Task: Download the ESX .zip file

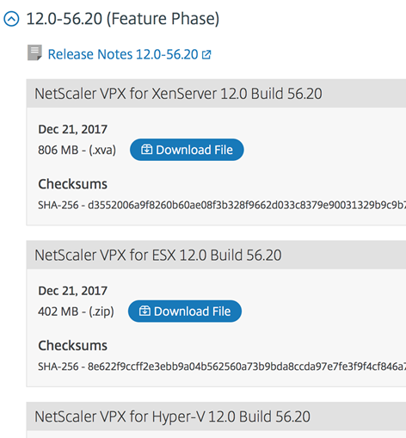Action: [185, 312]
